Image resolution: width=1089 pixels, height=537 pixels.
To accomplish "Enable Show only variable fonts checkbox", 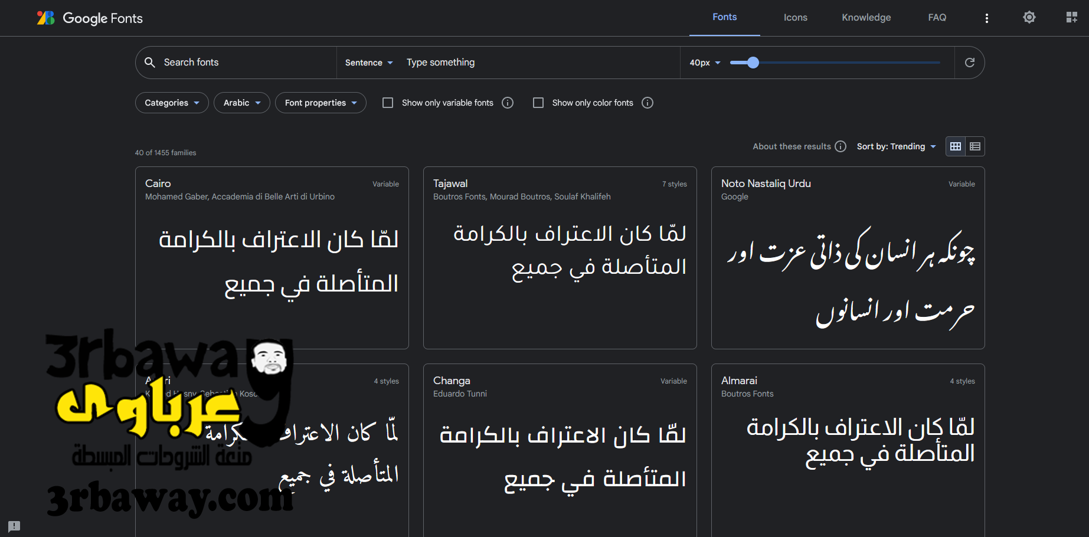I will coord(388,103).
